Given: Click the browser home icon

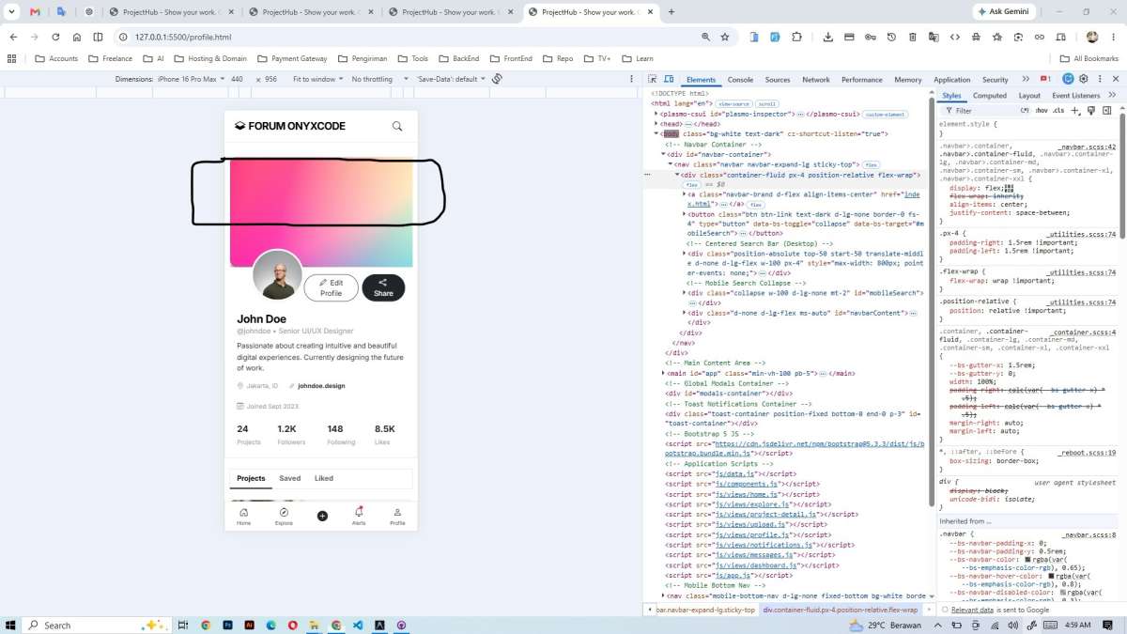Looking at the screenshot, I should pos(77,37).
